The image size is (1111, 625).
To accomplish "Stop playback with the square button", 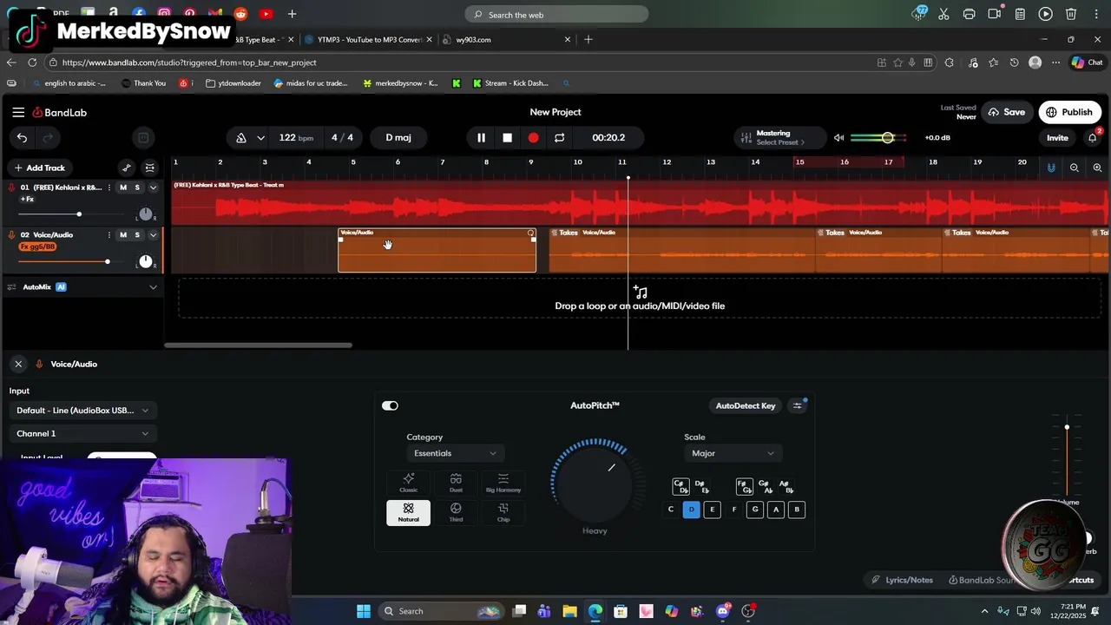I will click(x=508, y=137).
